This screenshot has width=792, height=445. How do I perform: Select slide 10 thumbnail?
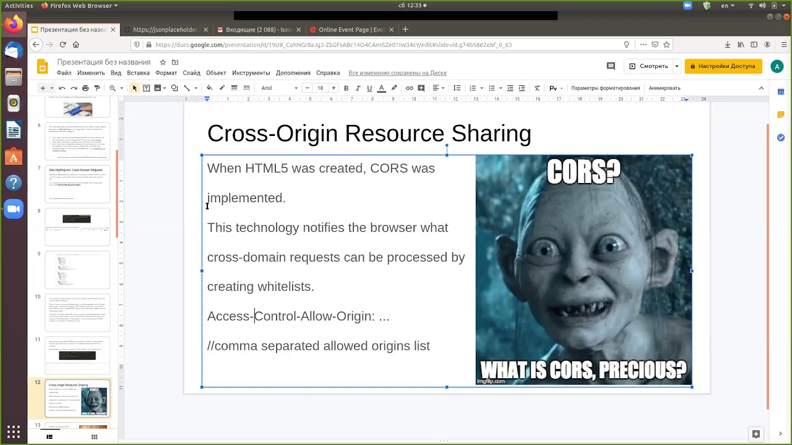click(77, 313)
